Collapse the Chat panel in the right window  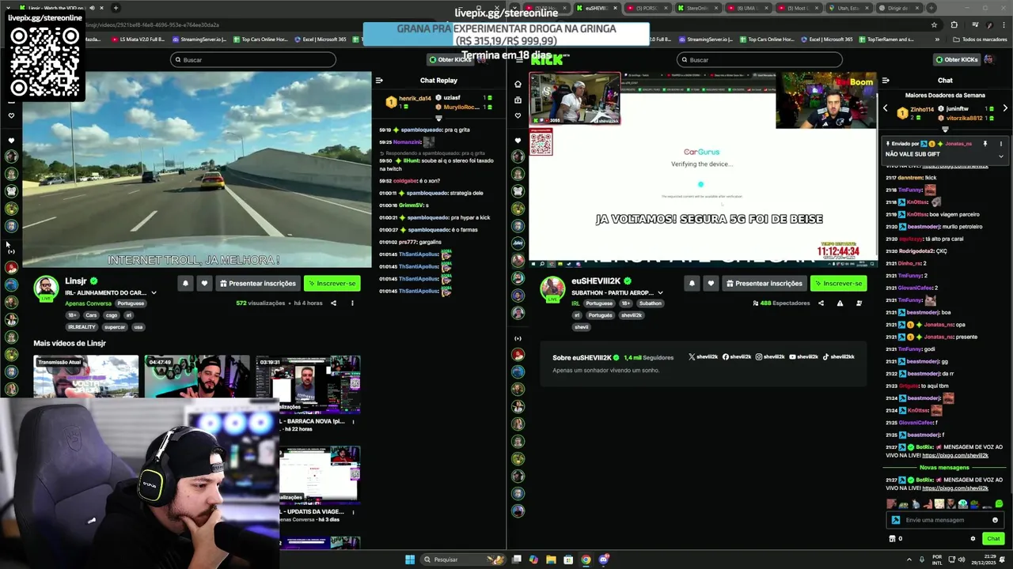tap(886, 81)
